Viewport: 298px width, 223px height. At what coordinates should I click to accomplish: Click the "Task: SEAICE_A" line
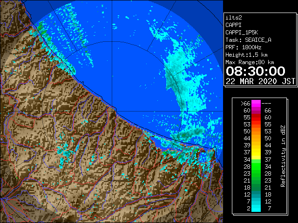(x=248, y=40)
